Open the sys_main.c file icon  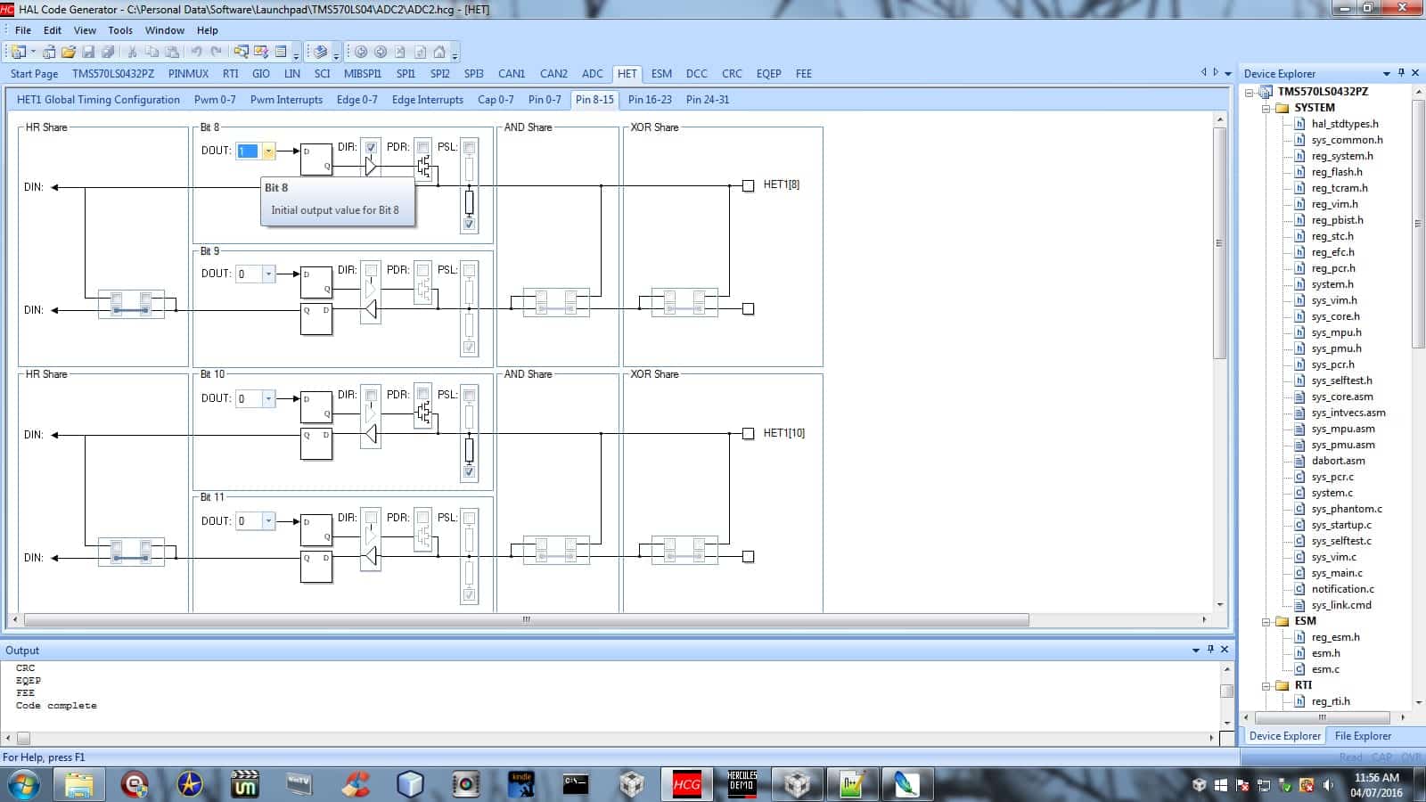point(1299,573)
